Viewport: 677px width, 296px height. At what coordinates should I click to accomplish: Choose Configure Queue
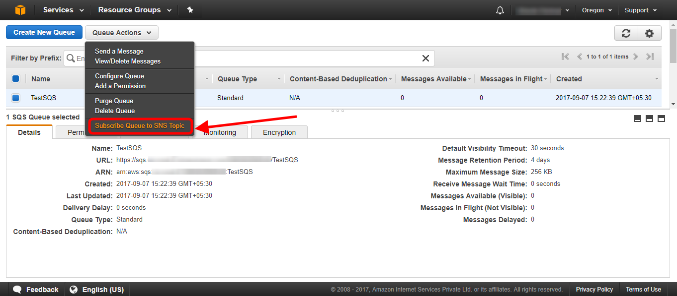point(119,76)
